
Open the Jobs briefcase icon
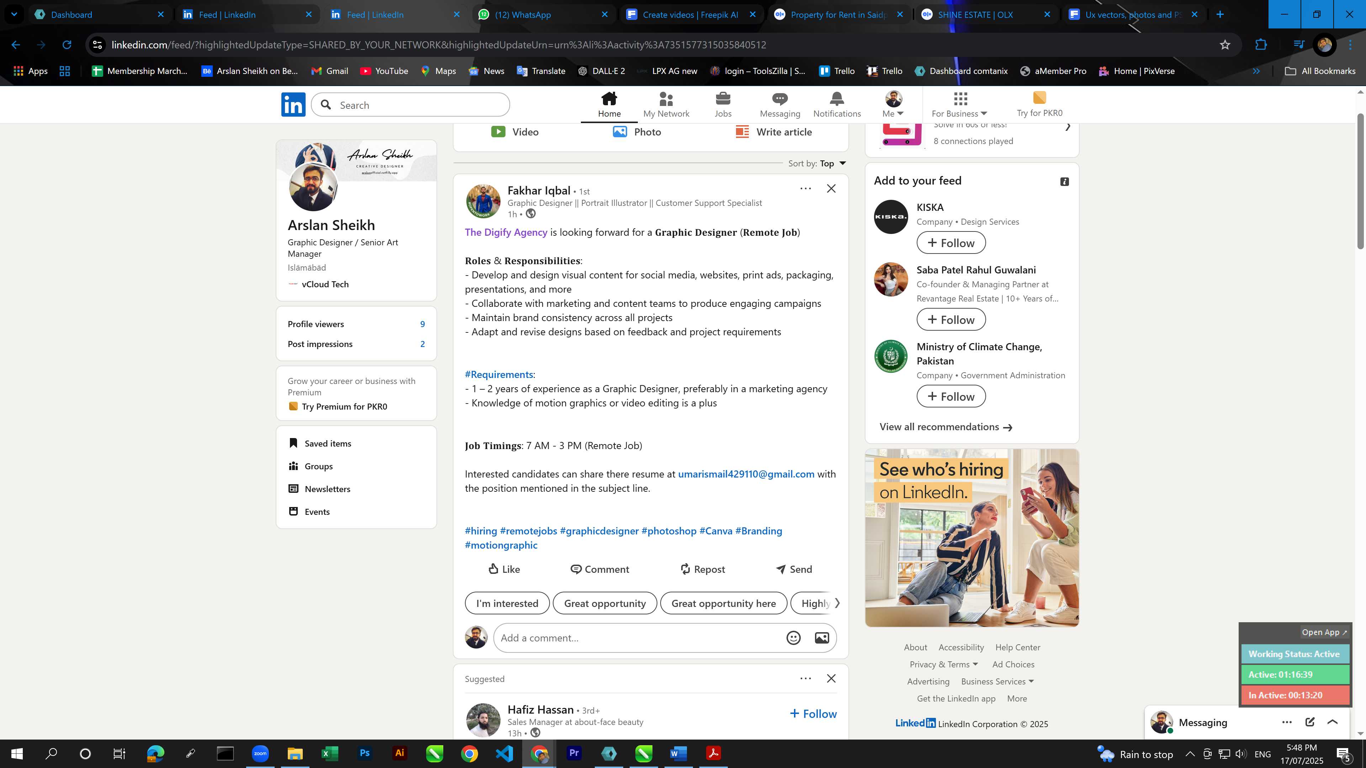[723, 98]
